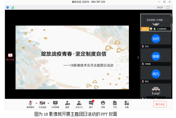Expand video options arrow
The width and height of the screenshot is (176, 118).
point(48,103)
